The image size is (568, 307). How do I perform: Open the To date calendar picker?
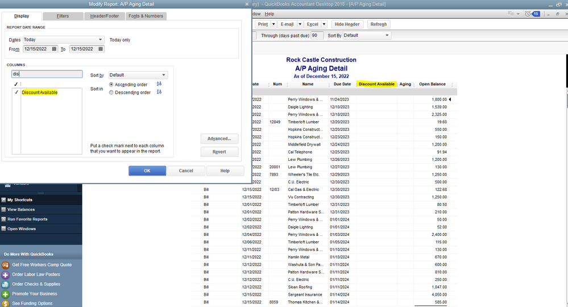101,49
